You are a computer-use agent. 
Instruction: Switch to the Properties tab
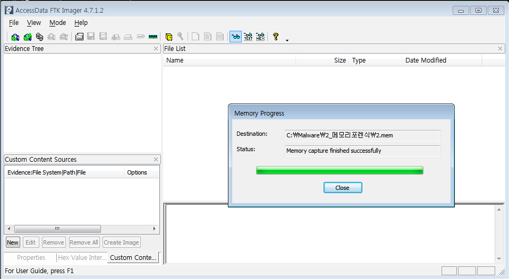(31, 258)
